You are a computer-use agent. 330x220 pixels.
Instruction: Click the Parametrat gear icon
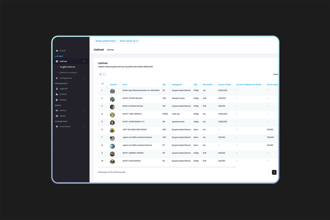[57, 127]
